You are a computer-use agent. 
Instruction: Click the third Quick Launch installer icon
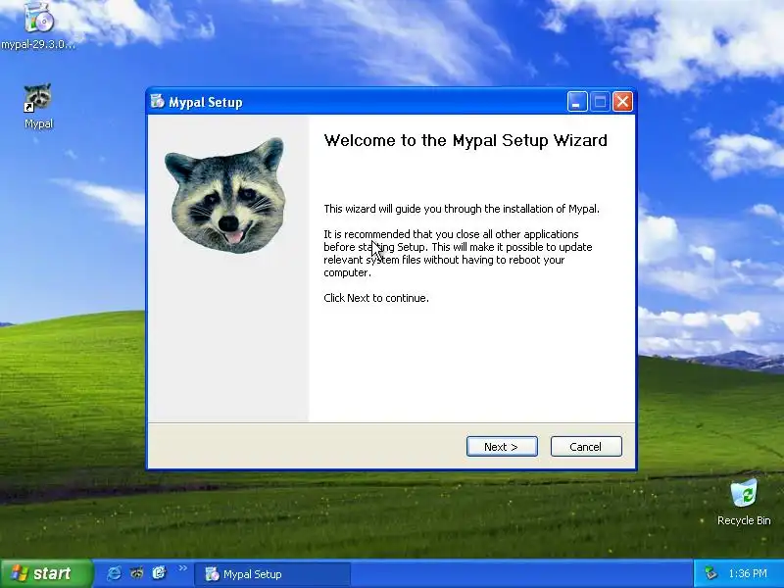pyautogui.click(x=159, y=573)
